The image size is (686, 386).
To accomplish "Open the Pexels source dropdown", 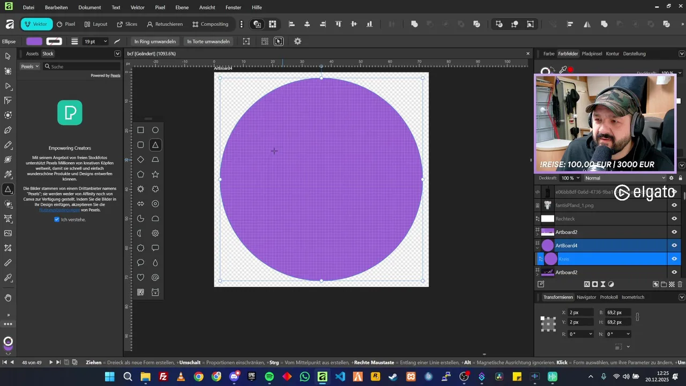I will (x=29, y=66).
